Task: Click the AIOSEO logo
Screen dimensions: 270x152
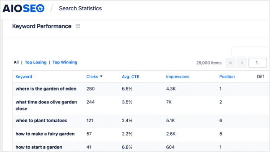Action: [23, 8]
